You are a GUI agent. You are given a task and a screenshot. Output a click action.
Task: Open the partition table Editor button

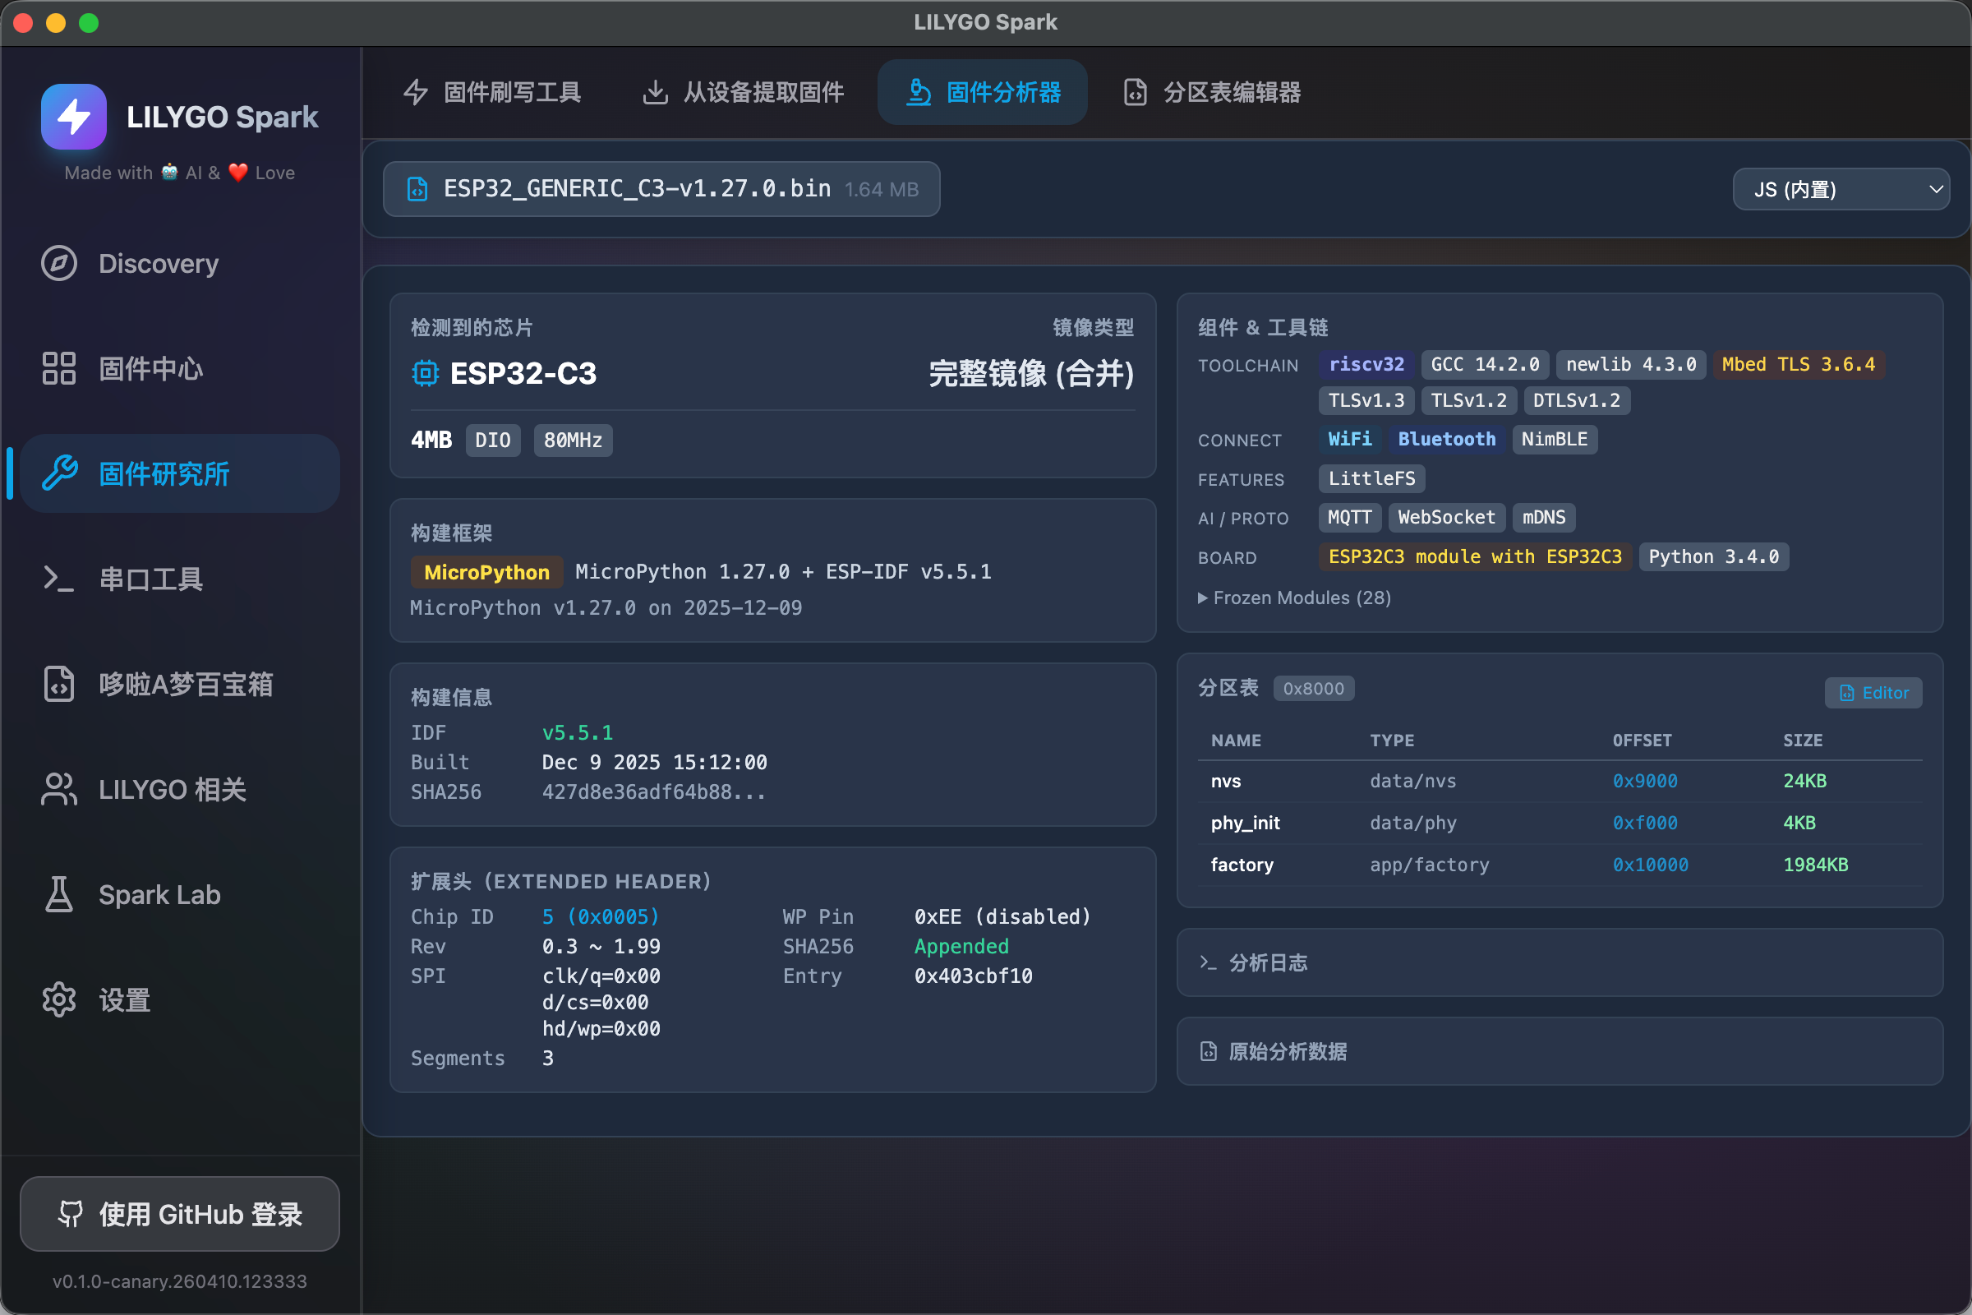coord(1873,693)
